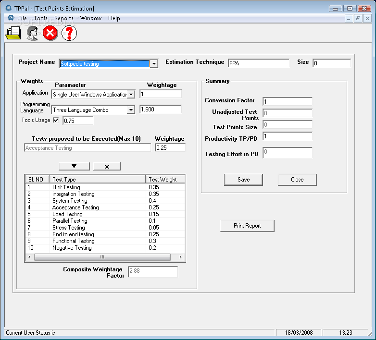Image resolution: width=376 pixels, height=340 pixels.
Task: Click the Tools Usage 0.75 value field
Action: 78,121
